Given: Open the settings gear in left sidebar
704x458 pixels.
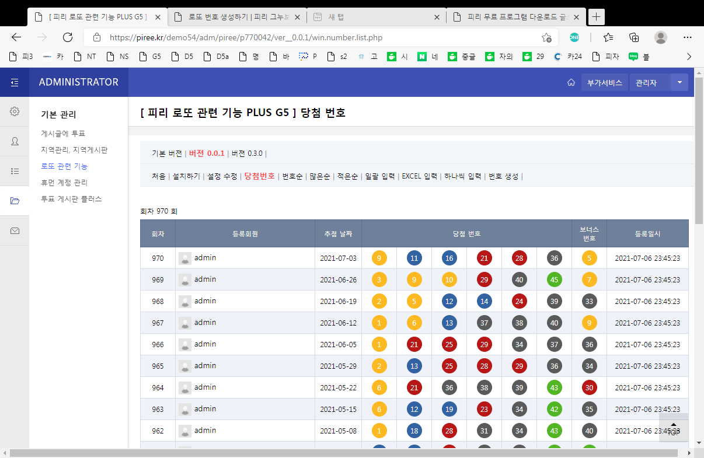Looking at the screenshot, I should tap(15, 111).
